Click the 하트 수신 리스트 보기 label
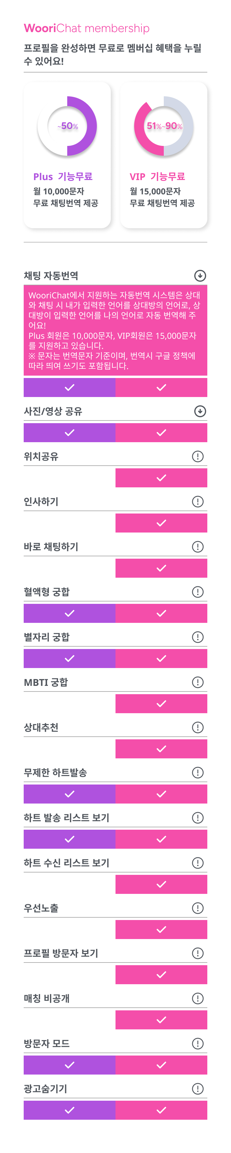Screen dimensions: 231x1153 tap(66, 862)
